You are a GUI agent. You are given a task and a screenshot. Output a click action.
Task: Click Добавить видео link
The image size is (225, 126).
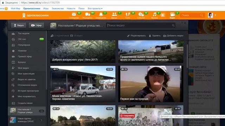tap(173, 36)
